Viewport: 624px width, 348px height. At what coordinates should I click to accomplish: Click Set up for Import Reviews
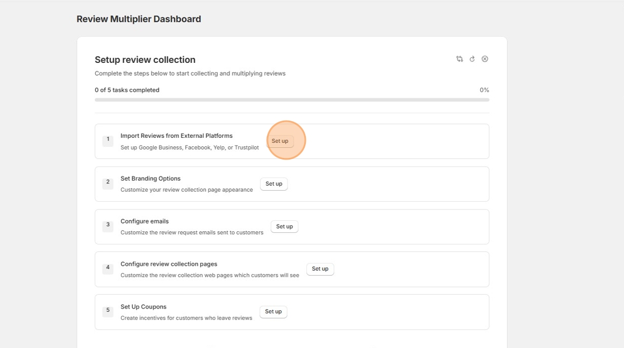(280, 141)
